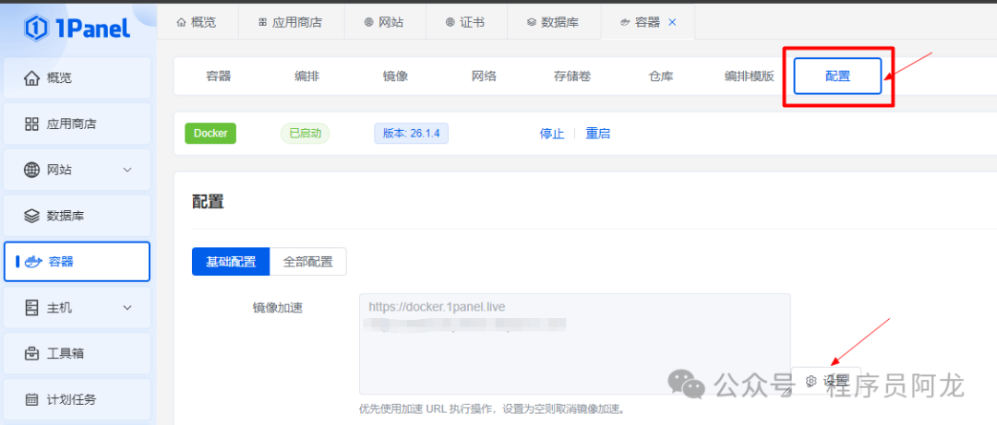This screenshot has height=425, width=997.
Task: Click 重启 to restart Docker
Action: [x=597, y=134]
